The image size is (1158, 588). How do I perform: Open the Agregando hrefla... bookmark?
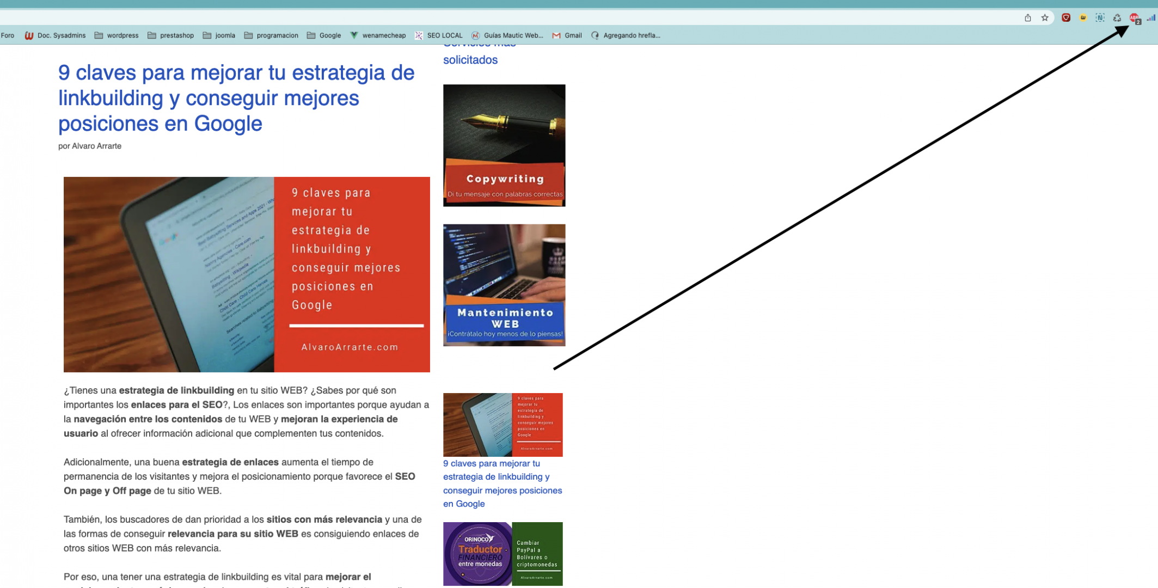point(626,35)
